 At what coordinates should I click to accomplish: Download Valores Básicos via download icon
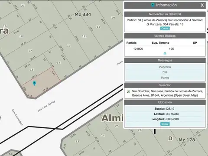[165, 53]
